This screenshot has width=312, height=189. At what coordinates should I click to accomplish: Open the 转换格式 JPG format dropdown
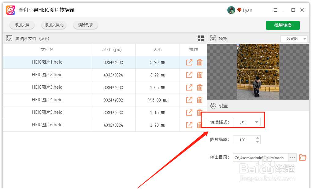coord(247,122)
